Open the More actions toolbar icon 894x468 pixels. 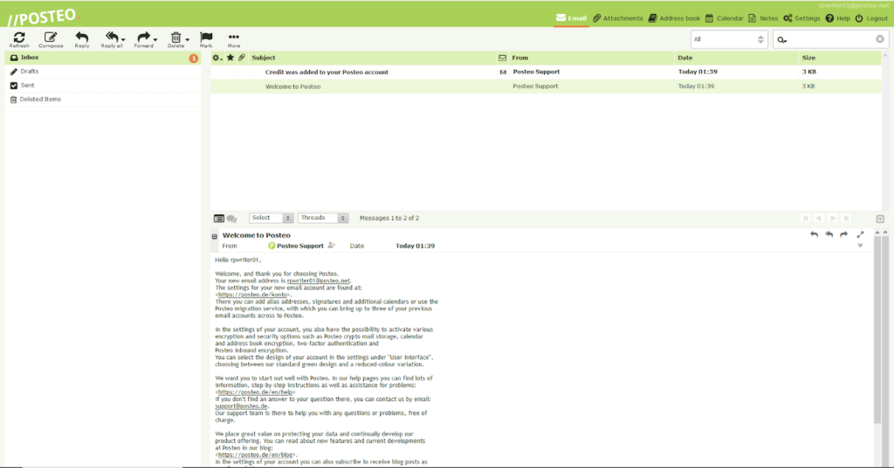233,38
